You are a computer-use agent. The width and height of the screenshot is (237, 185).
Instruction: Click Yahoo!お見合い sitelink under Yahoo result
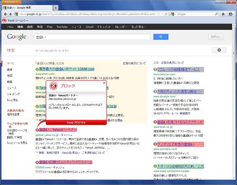click(71, 153)
